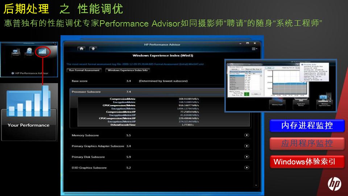Click the red Windows体验索引 button

(x=307, y=162)
